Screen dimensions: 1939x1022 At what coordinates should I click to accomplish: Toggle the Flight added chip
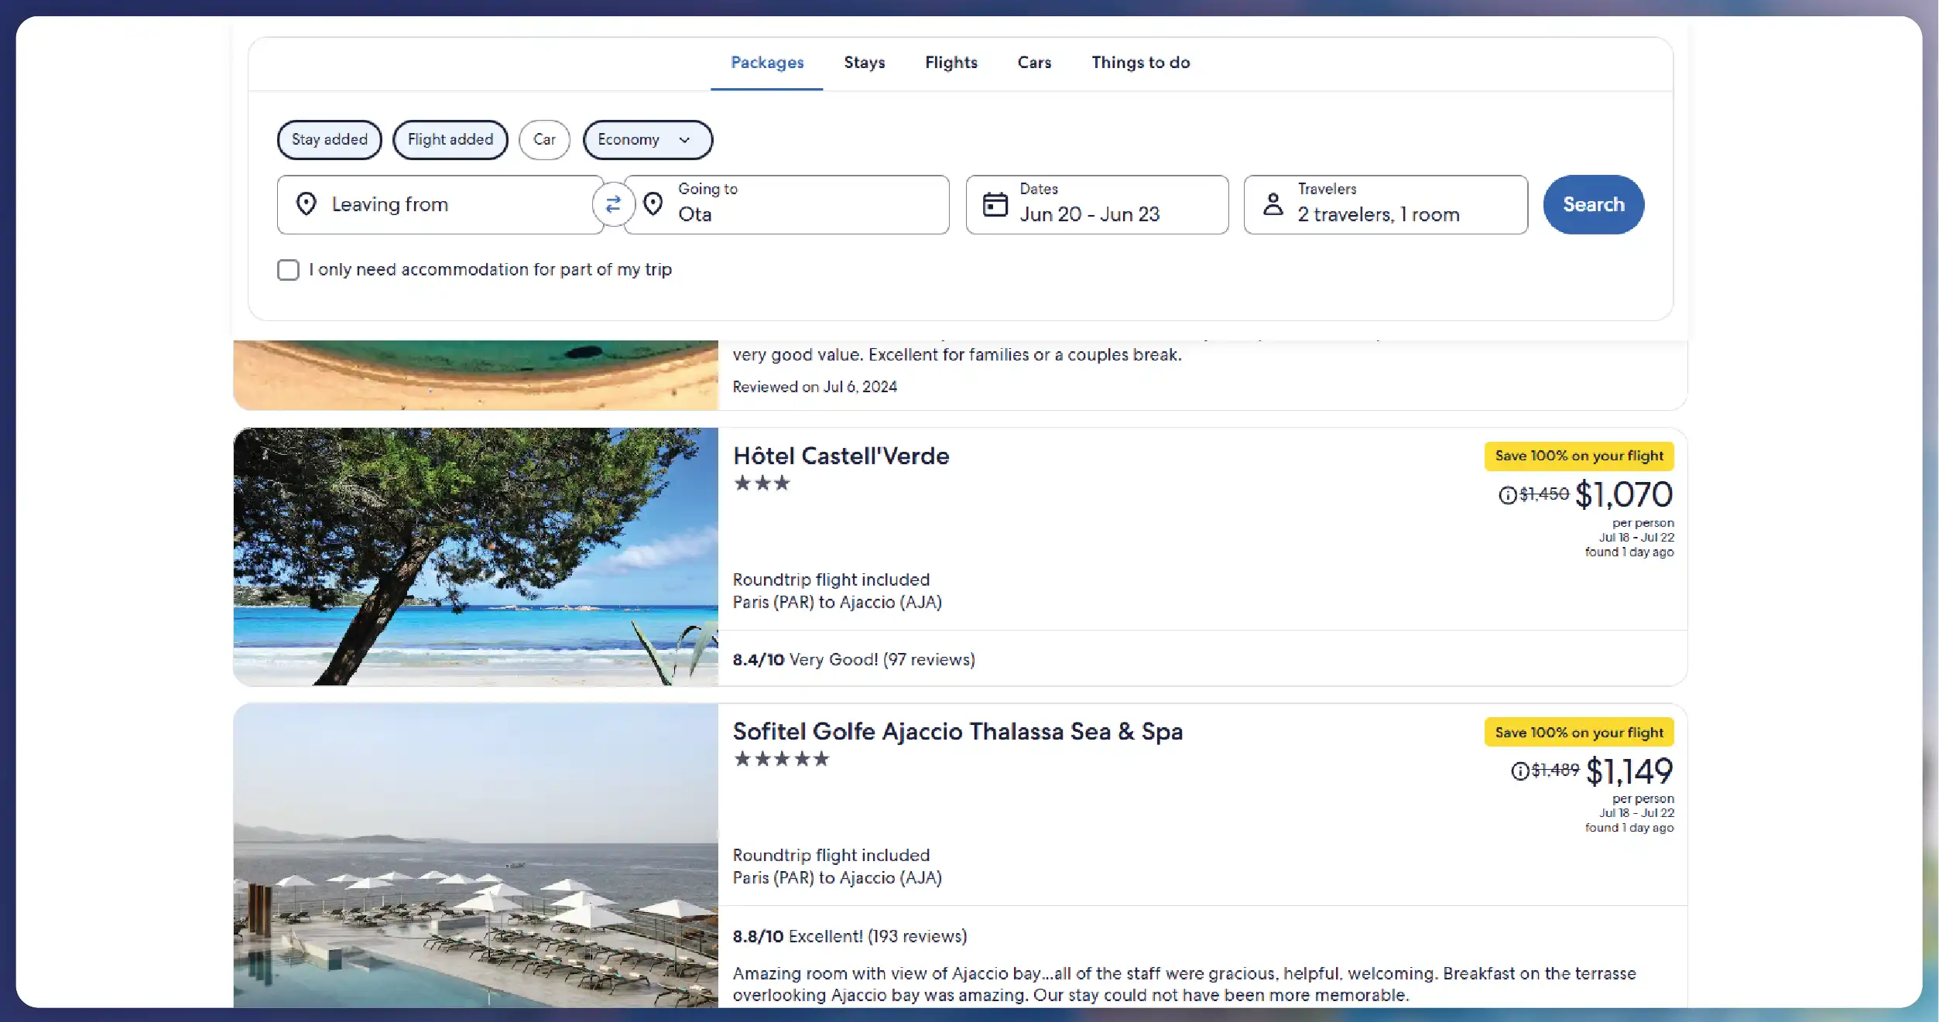pos(450,140)
